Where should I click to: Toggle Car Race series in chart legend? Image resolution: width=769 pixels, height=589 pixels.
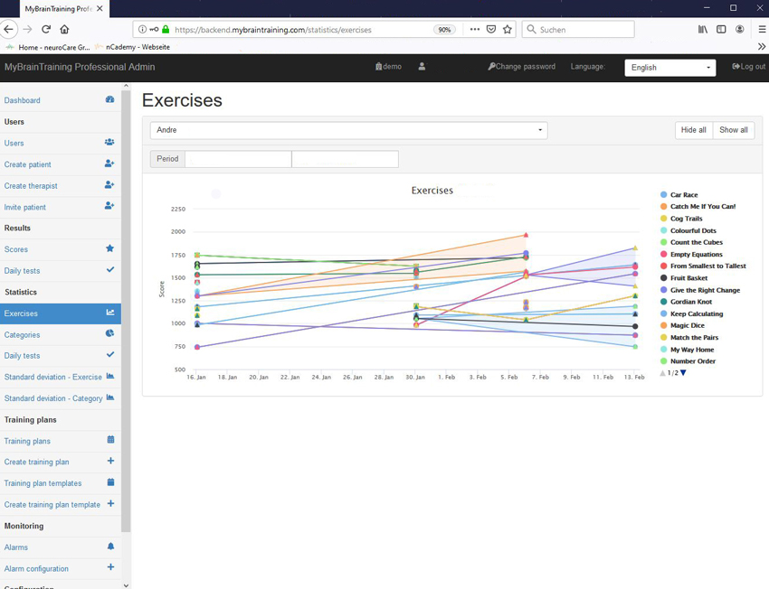coord(683,195)
